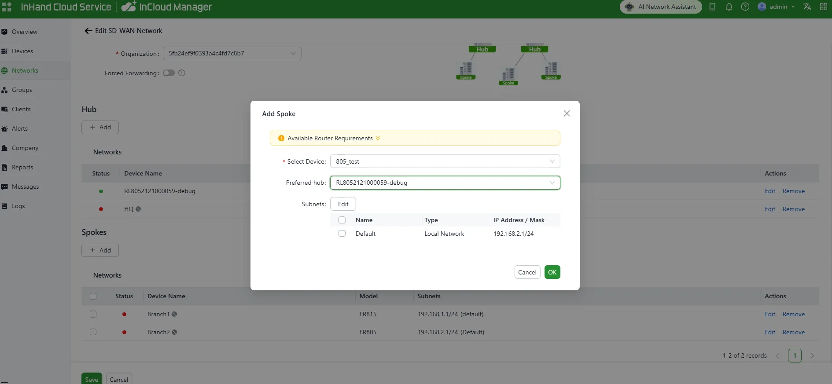The height and width of the screenshot is (384, 832).
Task: Close the Add Spoke dialog
Action: click(x=567, y=113)
